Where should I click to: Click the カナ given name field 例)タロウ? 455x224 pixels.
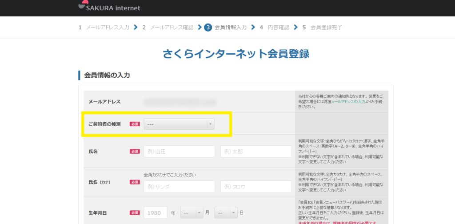click(x=256, y=187)
